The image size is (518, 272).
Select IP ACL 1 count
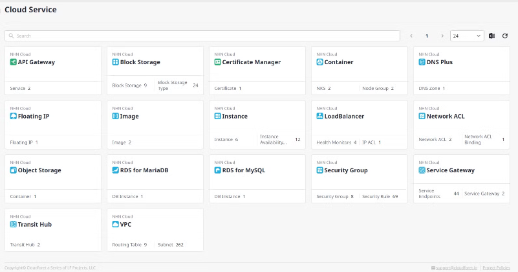click(372, 142)
